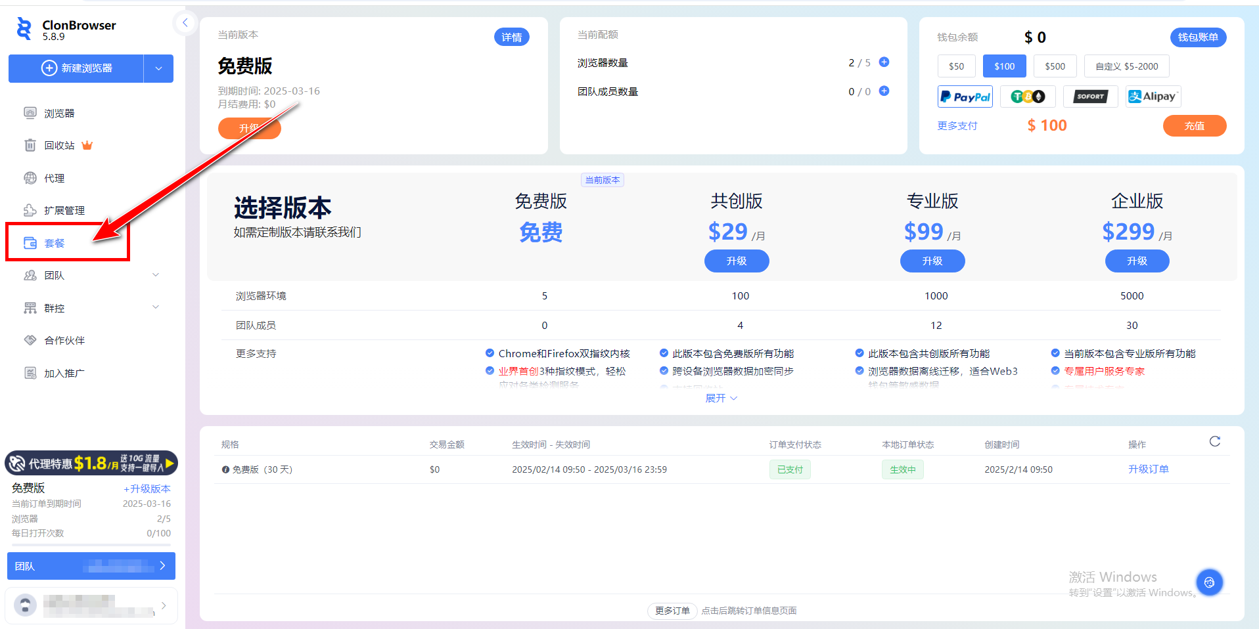This screenshot has width=1259, height=629.
Task: Click the 群控 sidebar icon
Action: (x=30, y=308)
